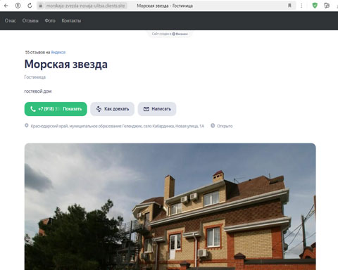Open the profile icon next to back arrow
Image resolution: width=338 pixels, height=270 pixels.
click(18, 6)
